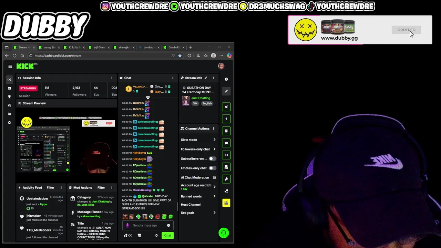Open the community users icon in sidebar
The height and width of the screenshot is (248, 441).
pyautogui.click(x=9, y=114)
